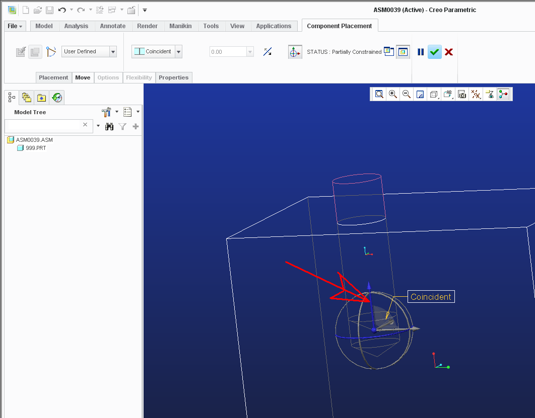Click the Close window icon in quick access toolbar
Screen dimensions: 535x418
click(x=131, y=10)
